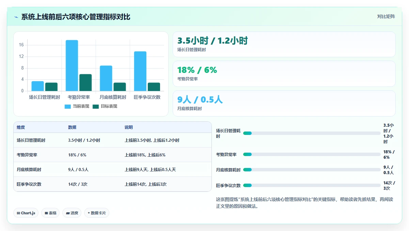Click the chart axis label 场长日管理耗时
Screen dimensions: 409x231
point(45,97)
